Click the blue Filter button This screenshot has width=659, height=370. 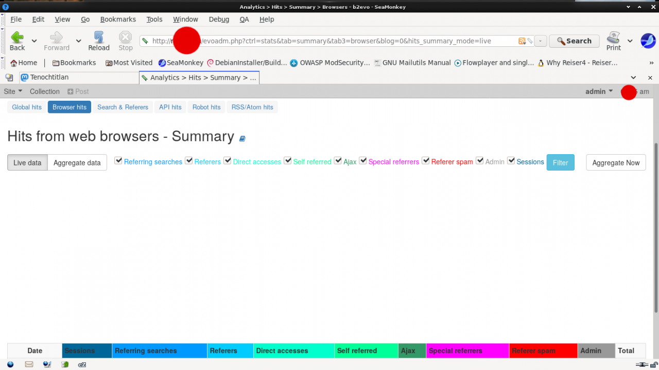pyautogui.click(x=560, y=163)
